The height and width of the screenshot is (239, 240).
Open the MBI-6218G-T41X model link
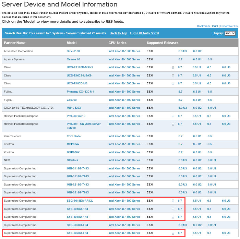(x=78, y=184)
